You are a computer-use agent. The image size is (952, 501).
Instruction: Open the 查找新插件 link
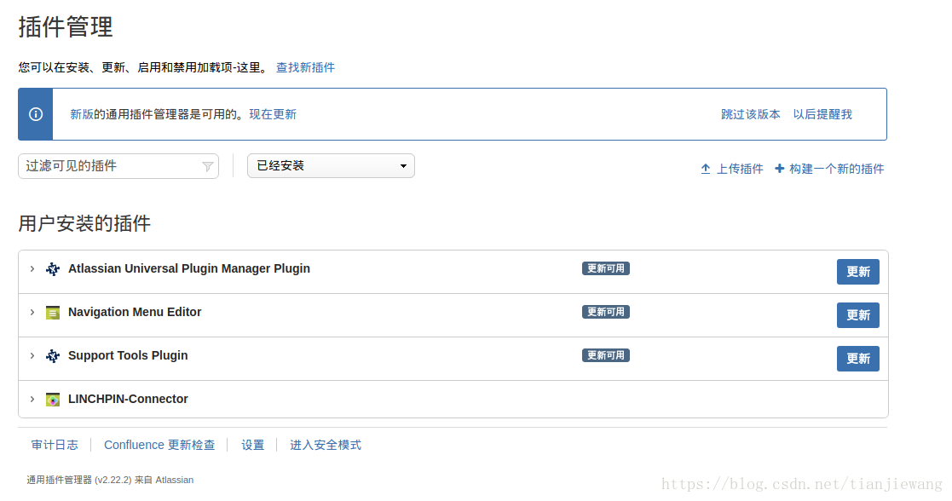click(x=305, y=67)
